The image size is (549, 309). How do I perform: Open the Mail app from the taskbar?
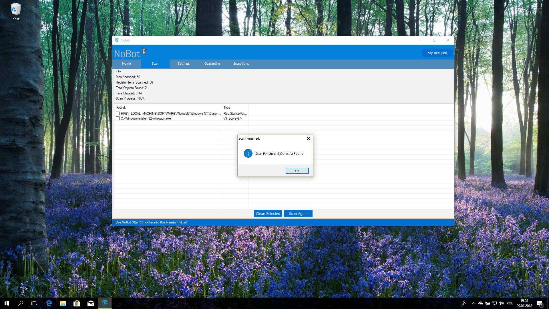point(91,303)
